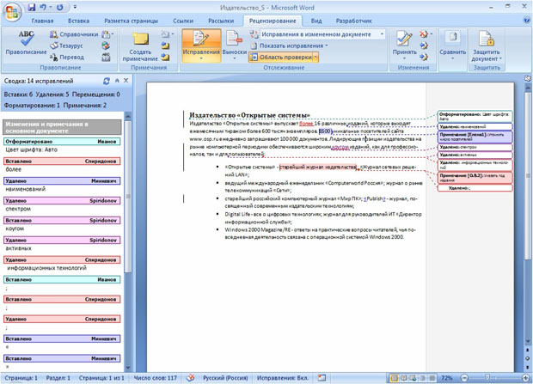The width and height of the screenshot is (533, 384).
Task: Customize Quick Access toolbar arrow
Action: 75,7
